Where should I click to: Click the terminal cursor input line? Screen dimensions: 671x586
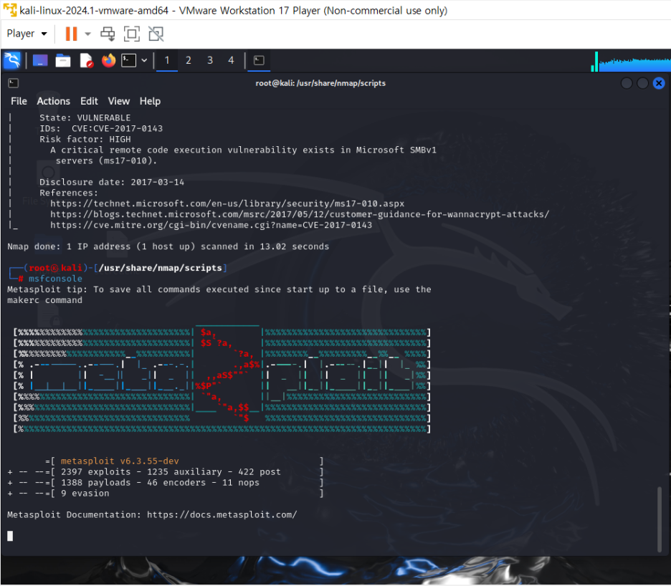click(x=10, y=536)
